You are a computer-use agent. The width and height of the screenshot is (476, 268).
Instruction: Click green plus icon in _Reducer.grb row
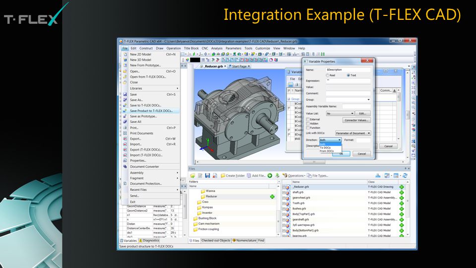click(402, 187)
